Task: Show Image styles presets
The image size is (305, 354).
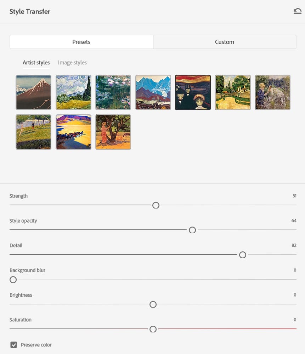Action: click(72, 63)
